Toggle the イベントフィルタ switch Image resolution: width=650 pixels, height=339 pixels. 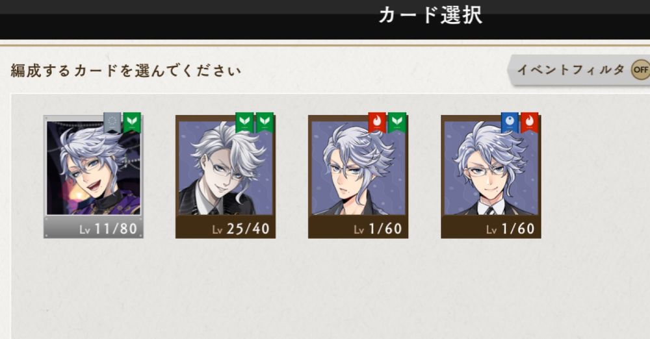pos(579,69)
